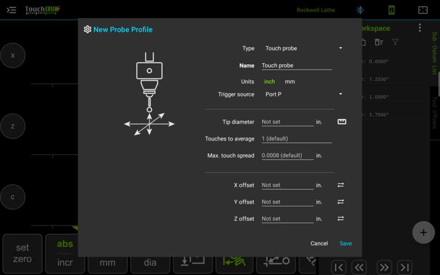
Task: Toggle abs/incr mode button
Action: coord(65,254)
